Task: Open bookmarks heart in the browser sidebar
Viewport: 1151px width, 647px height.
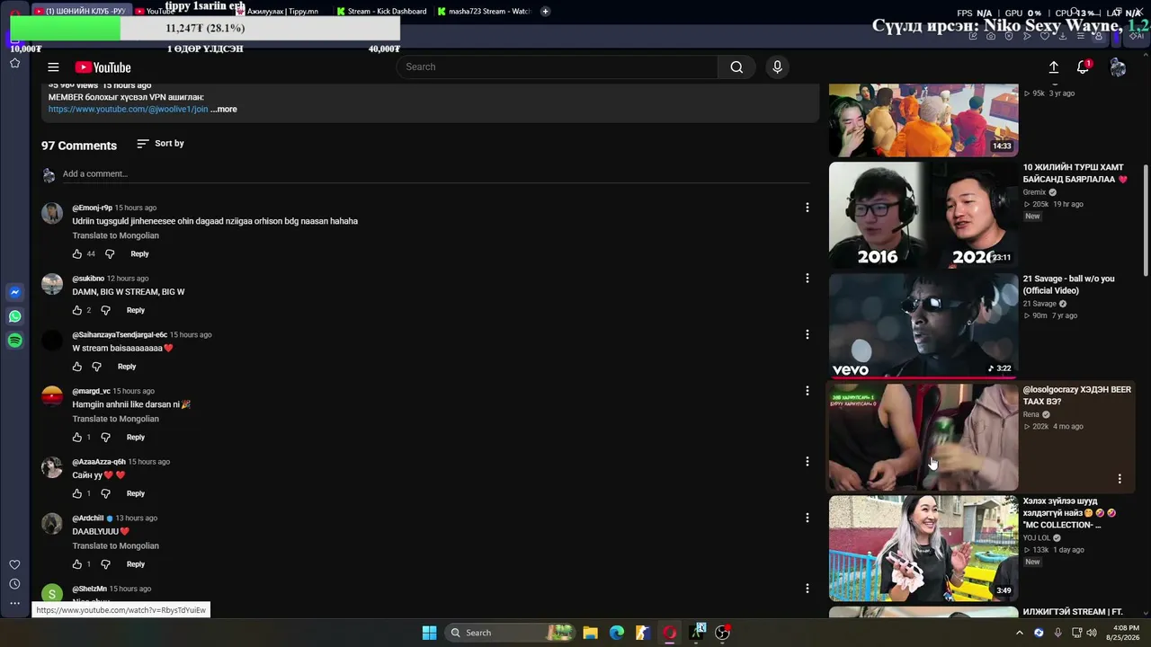Action: (x=14, y=565)
